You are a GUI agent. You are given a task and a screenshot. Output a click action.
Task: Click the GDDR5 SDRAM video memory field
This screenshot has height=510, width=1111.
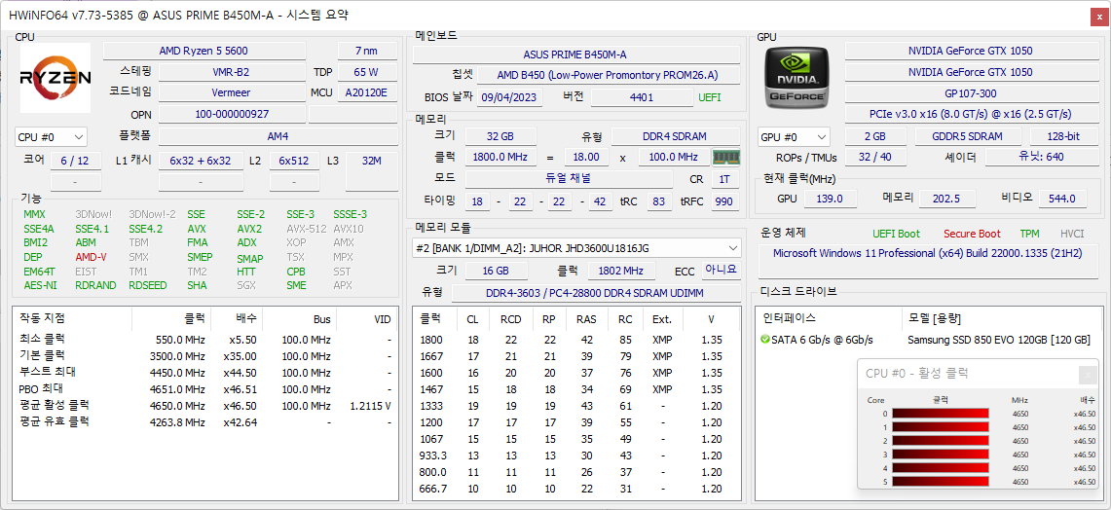click(969, 136)
